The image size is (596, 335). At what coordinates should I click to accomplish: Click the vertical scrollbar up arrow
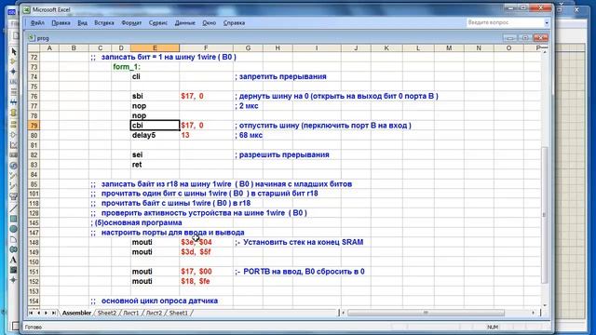coord(545,51)
